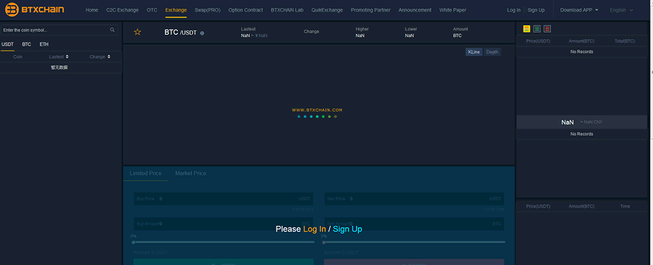Image resolution: width=653 pixels, height=265 pixels.
Task: Select the Exchange nav item
Action: tap(176, 10)
